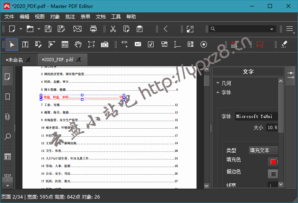Click the Save As icon

coord(61,29)
